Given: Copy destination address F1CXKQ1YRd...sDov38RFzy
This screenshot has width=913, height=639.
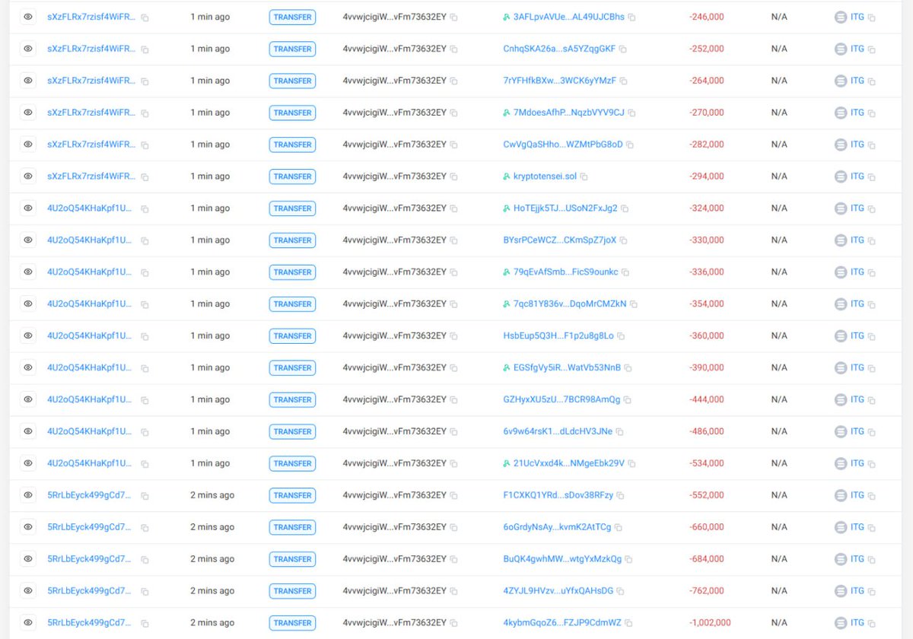Looking at the screenshot, I should pyautogui.click(x=620, y=496).
